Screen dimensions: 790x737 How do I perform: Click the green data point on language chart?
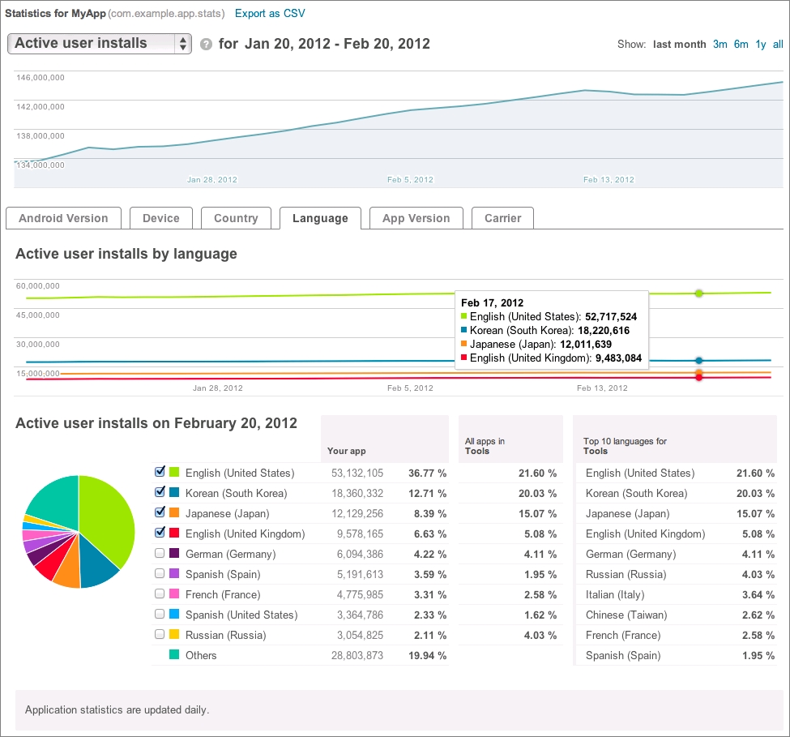(x=698, y=294)
